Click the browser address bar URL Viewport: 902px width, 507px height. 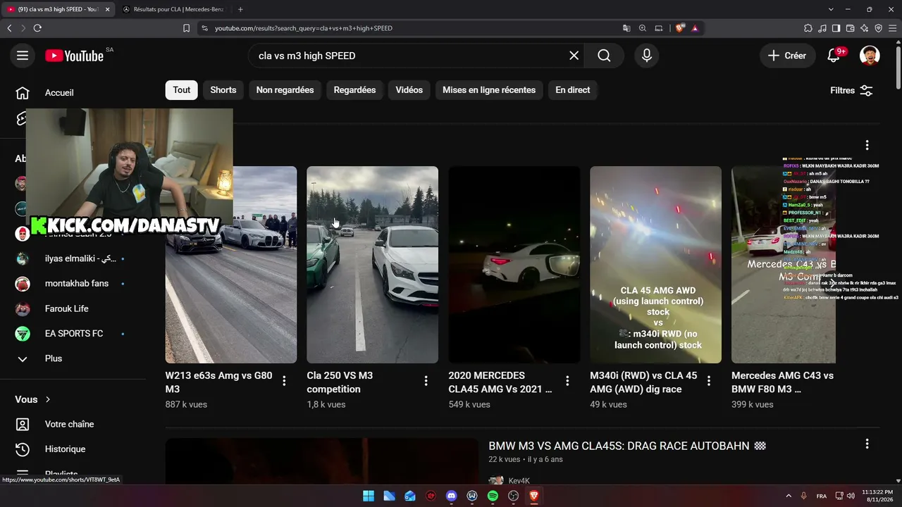304,28
